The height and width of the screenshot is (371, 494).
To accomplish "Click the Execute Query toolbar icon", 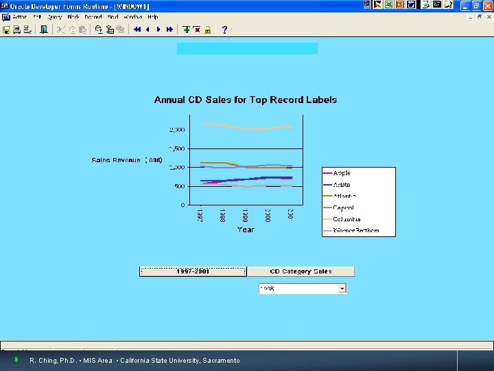I will [110, 30].
